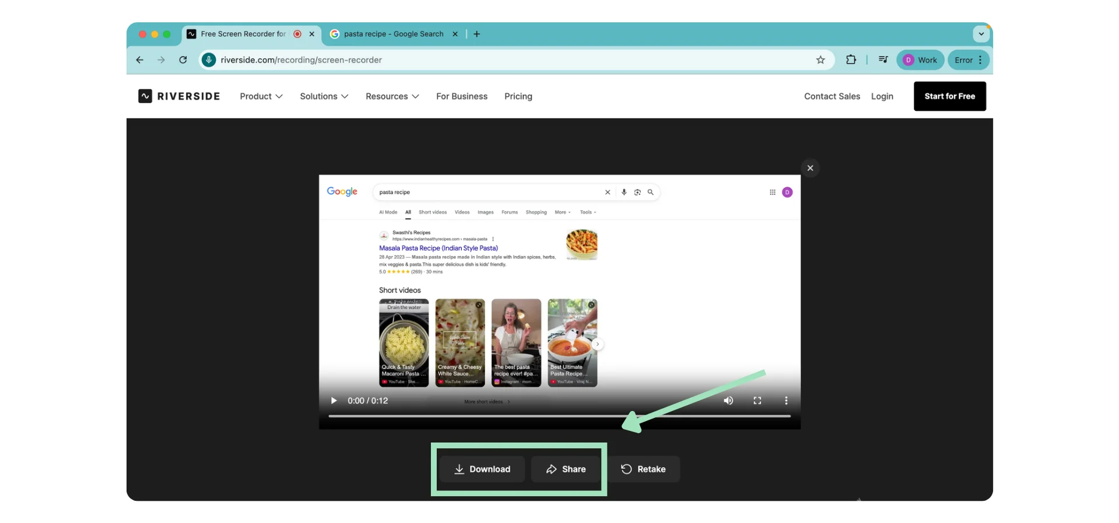Go back in browser history

[139, 59]
